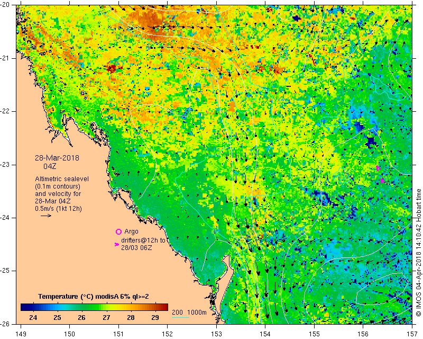Click the '0.5m/s (1kt 12h)' text
The image size is (423, 339).
tap(59, 209)
